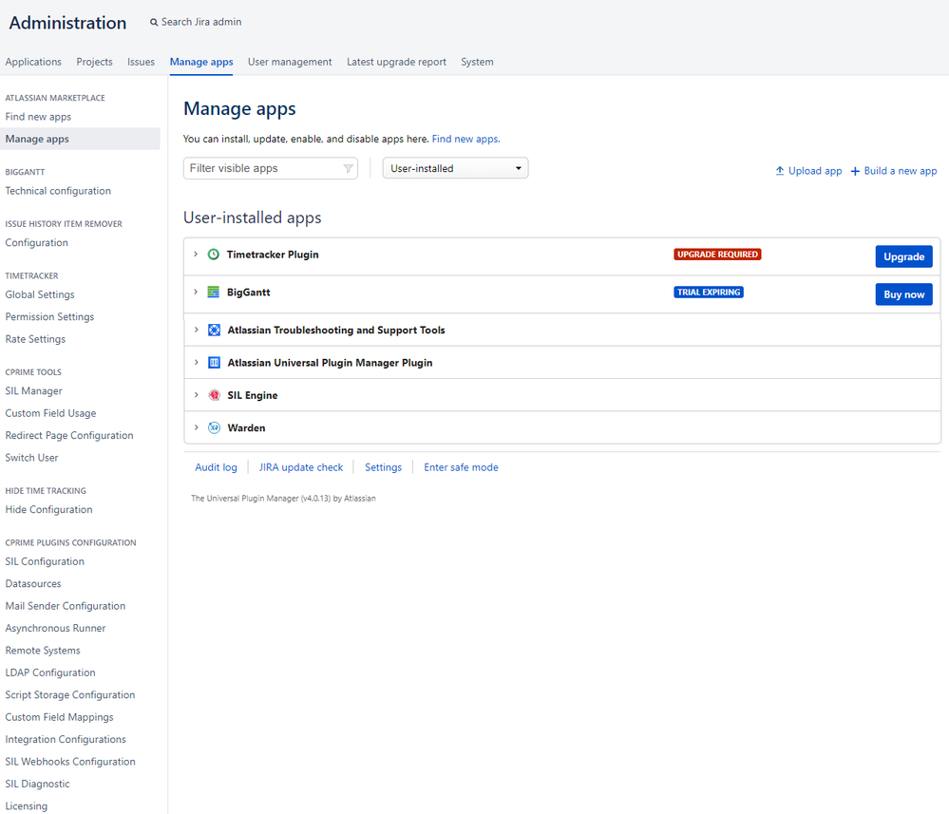Open the System tab

[477, 62]
